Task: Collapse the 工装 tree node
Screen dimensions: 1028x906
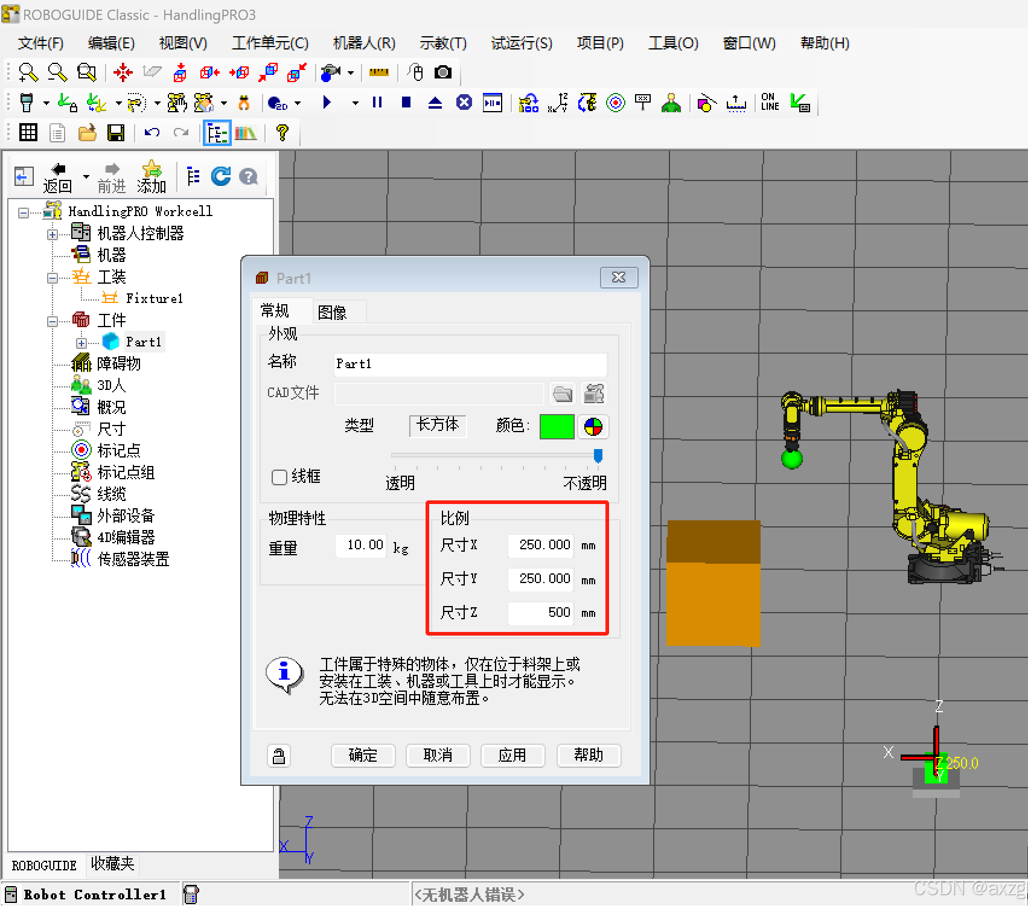Action: point(53,278)
